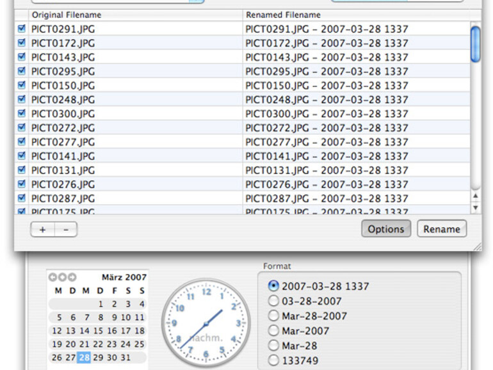
Task: Toggle the checkbox for PICT0276.JPG
Action: pyautogui.click(x=21, y=184)
